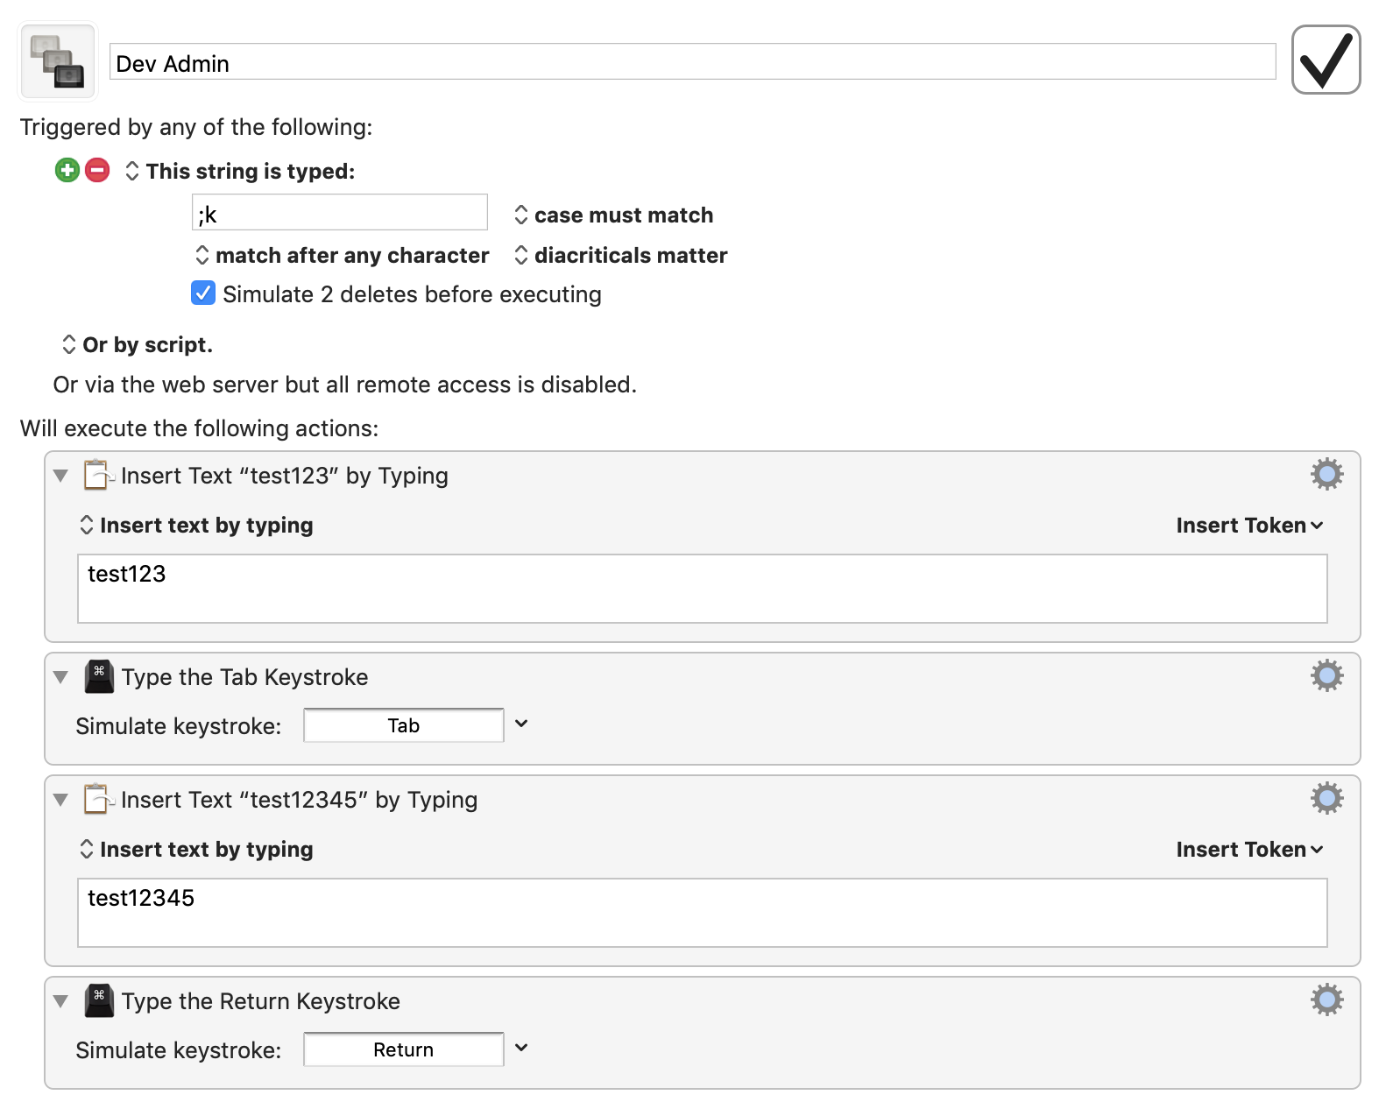Click clipboard icon of test12345 action

click(x=98, y=799)
